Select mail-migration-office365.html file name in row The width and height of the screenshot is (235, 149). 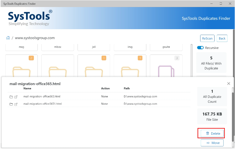(x=42, y=97)
